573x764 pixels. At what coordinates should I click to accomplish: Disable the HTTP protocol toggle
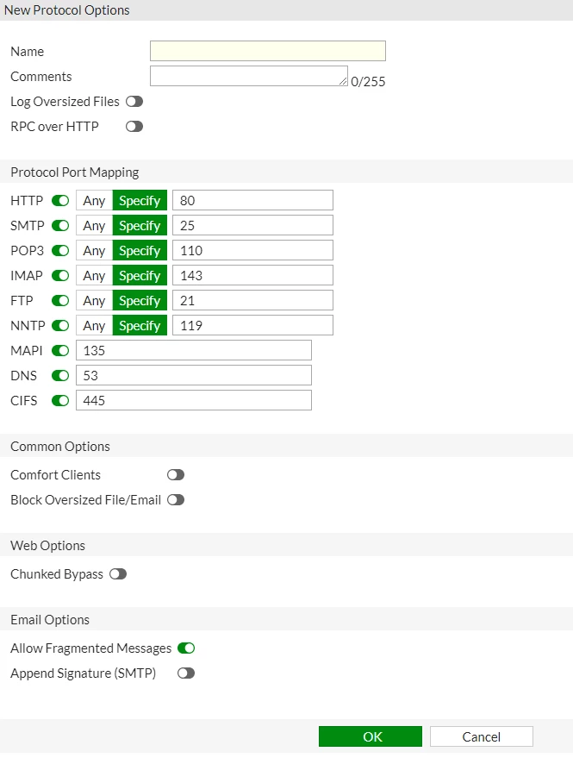tap(60, 201)
